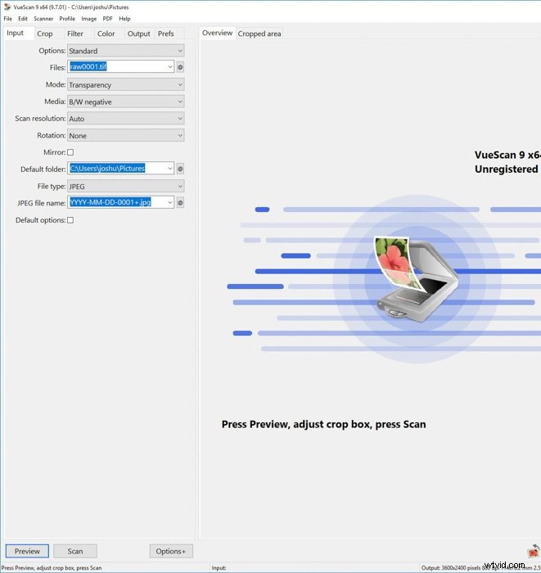Select the Overview tab
The image size is (541, 573).
[218, 33]
